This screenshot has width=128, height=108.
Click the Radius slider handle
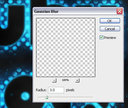coord(47,97)
